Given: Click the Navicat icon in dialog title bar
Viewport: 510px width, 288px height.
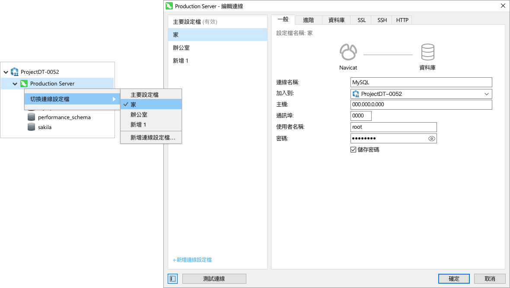Looking at the screenshot, I should pyautogui.click(x=169, y=6).
